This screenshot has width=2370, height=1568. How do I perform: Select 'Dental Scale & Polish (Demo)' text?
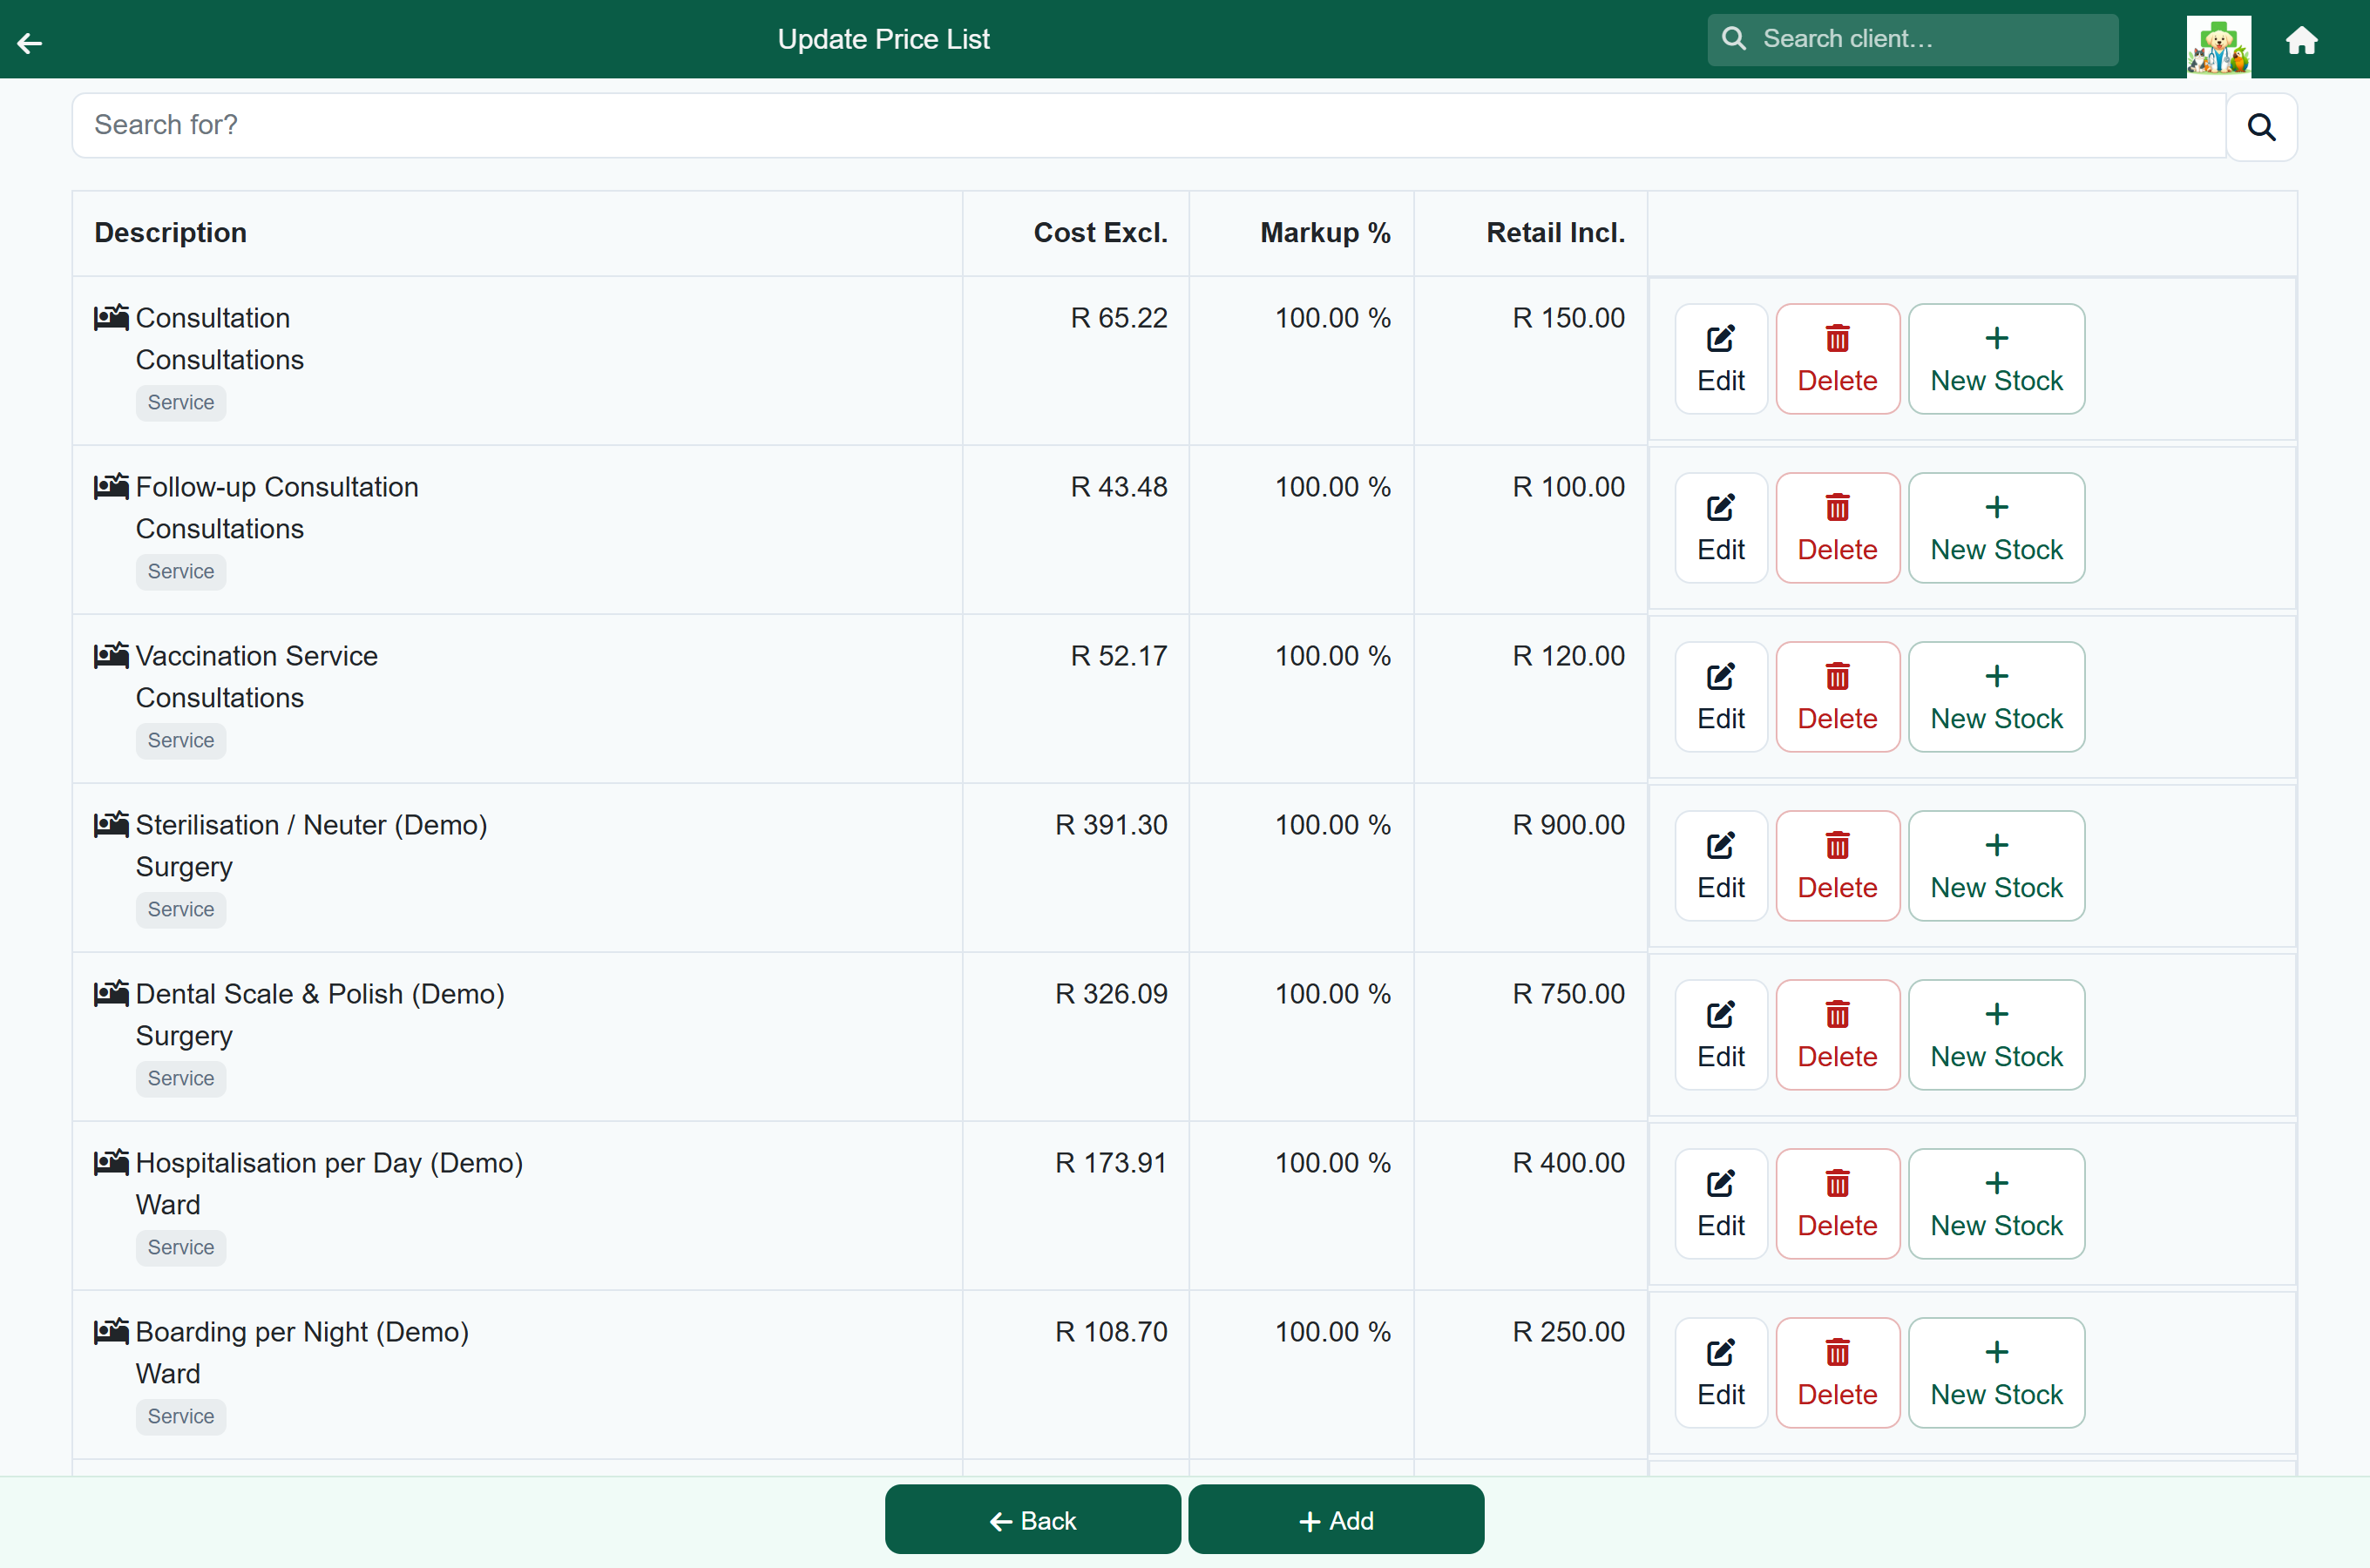click(x=320, y=994)
